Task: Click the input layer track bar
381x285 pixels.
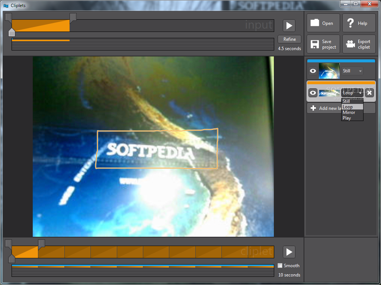Action: pyautogui.click(x=143, y=44)
